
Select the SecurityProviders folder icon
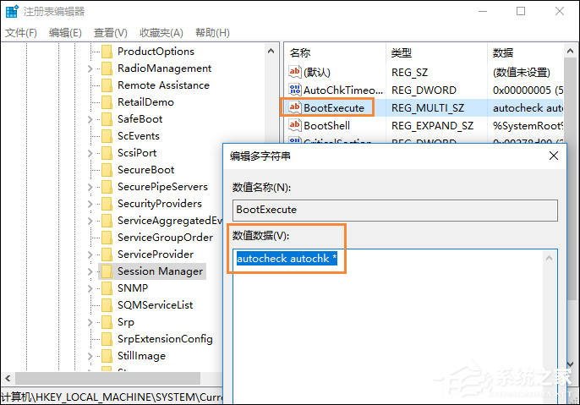pyautogui.click(x=107, y=204)
